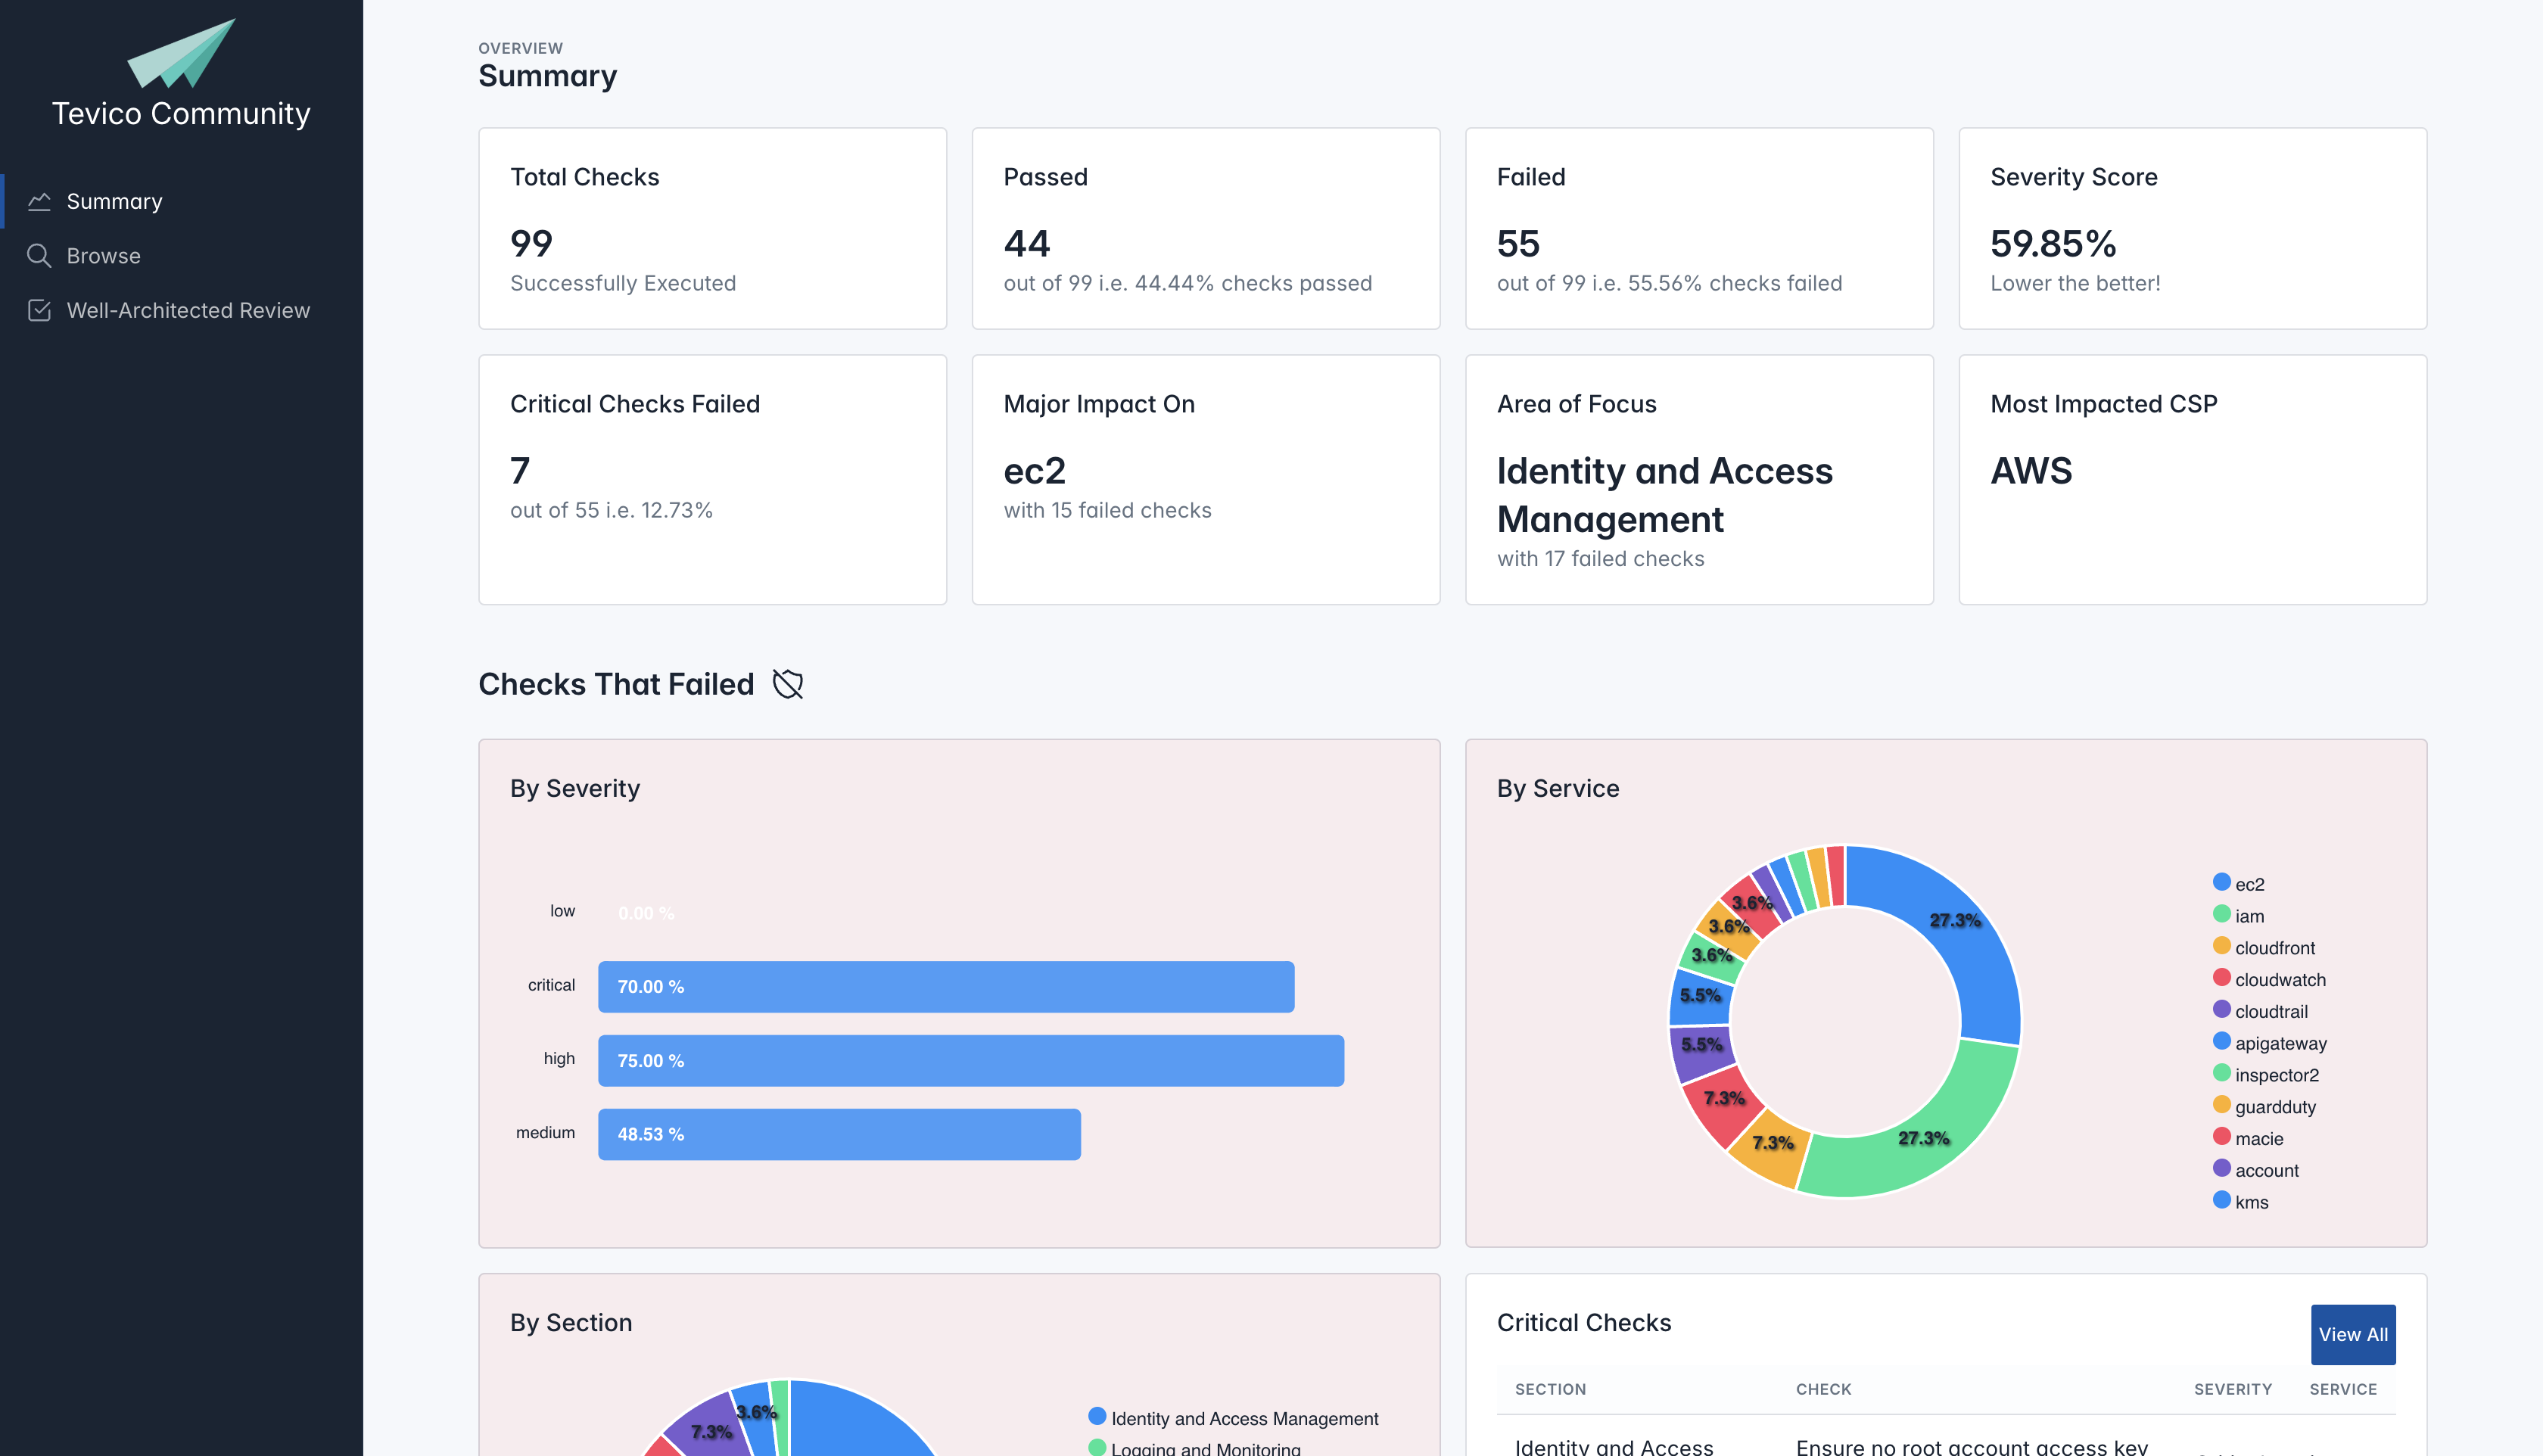Toggle the kms legend marker
Screen dimensions: 2543x1456
click(x=2221, y=1200)
